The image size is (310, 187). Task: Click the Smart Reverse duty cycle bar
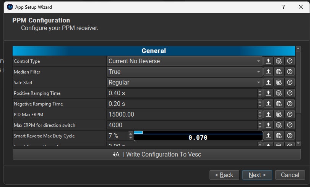pos(198,136)
